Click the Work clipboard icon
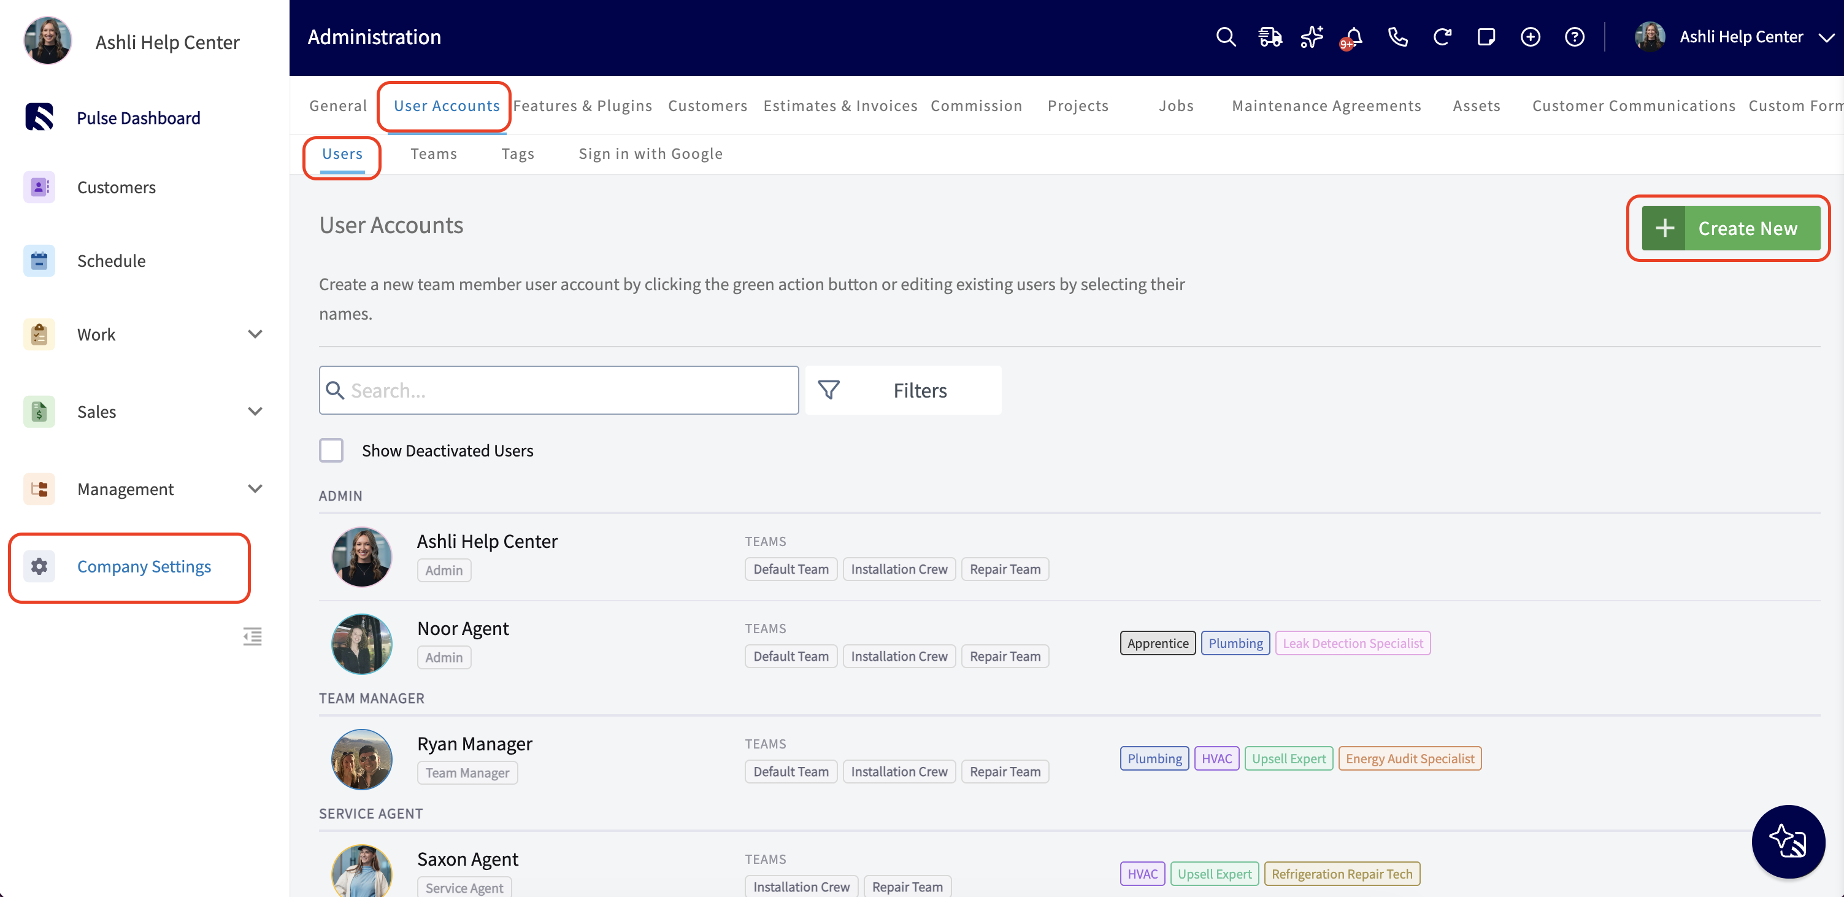 (39, 334)
